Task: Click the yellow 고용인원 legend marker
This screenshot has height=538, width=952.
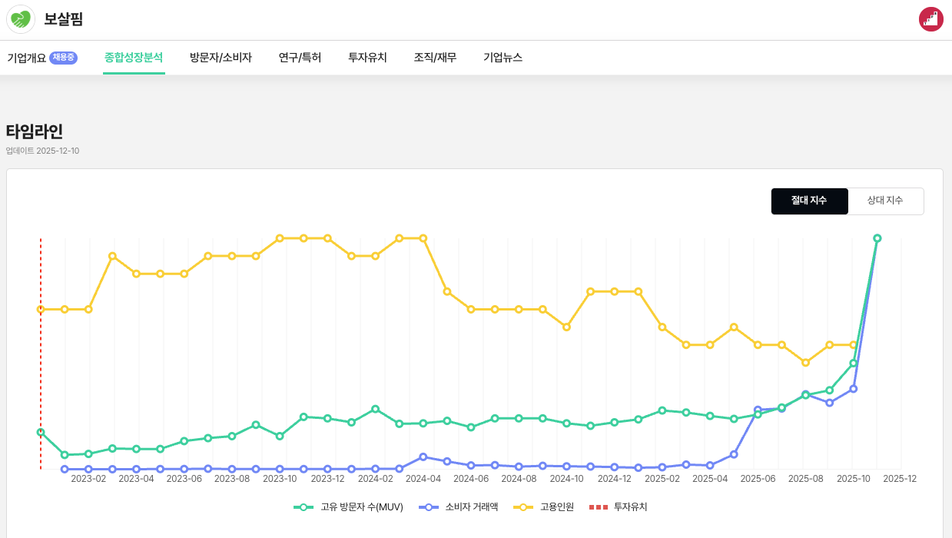Action: [x=522, y=506]
